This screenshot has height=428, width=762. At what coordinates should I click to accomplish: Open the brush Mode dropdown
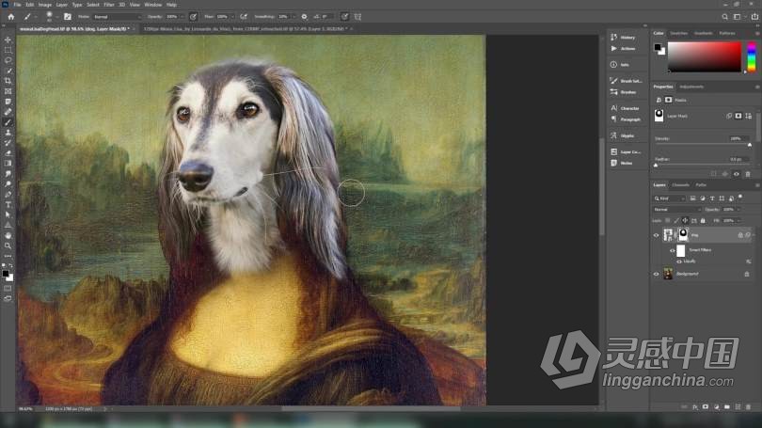[117, 17]
